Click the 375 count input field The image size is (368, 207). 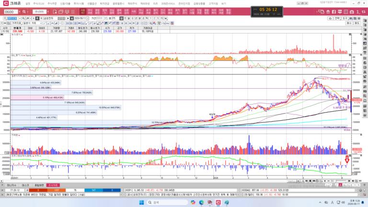click(115, 18)
